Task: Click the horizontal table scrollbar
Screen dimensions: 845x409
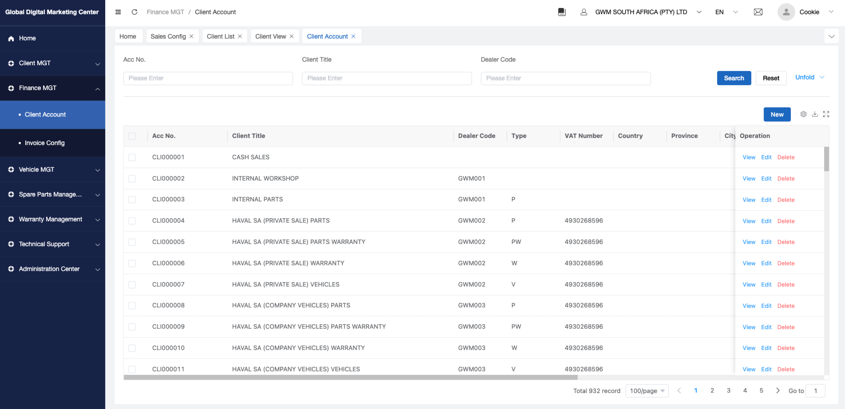Action: [350, 378]
